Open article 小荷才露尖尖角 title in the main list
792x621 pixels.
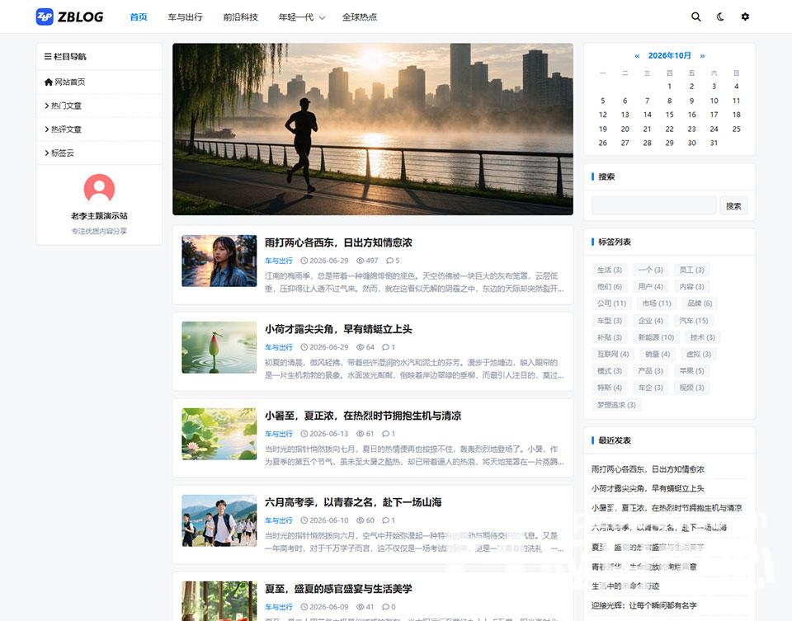click(338, 329)
